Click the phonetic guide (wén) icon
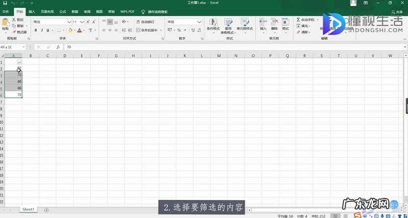 [x=90, y=30]
